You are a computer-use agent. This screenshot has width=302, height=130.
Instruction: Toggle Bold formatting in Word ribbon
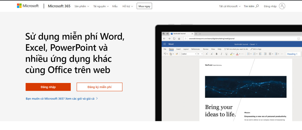(216, 54)
